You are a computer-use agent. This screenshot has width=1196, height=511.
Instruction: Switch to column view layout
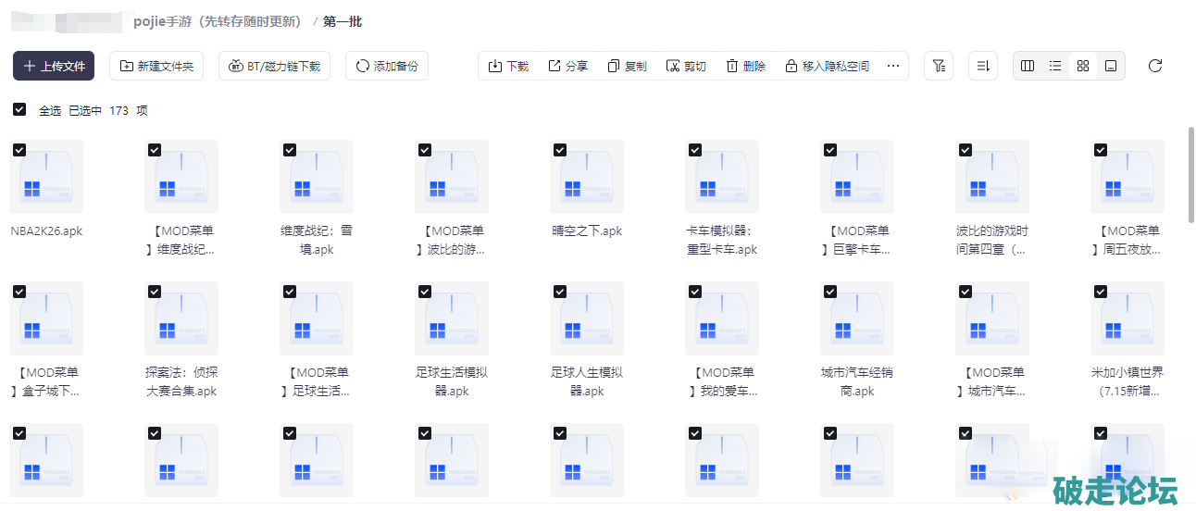[1028, 66]
